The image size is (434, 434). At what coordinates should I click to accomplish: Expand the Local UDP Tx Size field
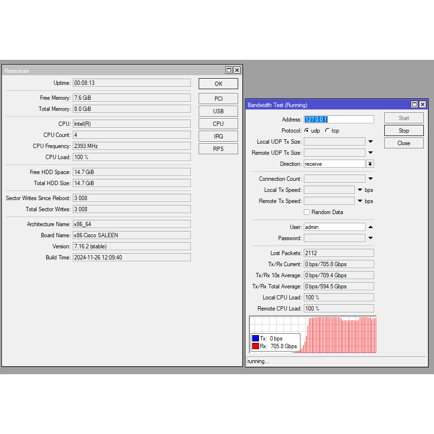point(370,142)
